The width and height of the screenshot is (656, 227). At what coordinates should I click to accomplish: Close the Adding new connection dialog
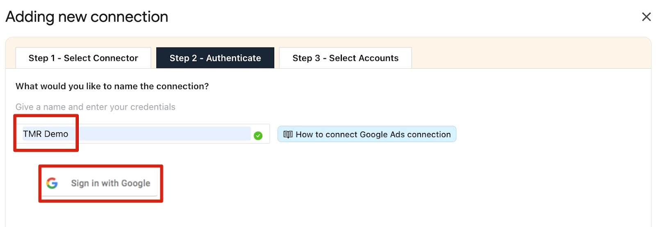[646, 17]
